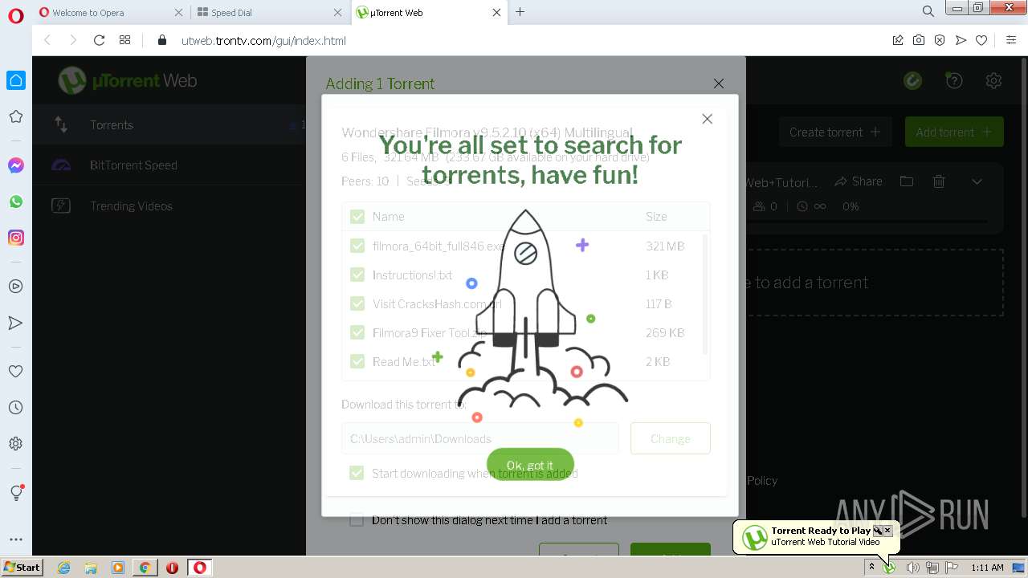Click the Windows Start button
Image resolution: width=1028 pixels, height=578 pixels.
coord(22,567)
